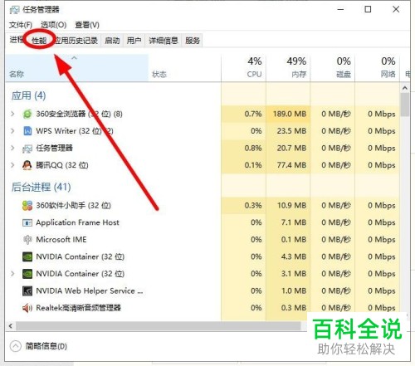Viewport: 415px width, 366px height.
Task: Click the WPS Writer app icon
Action: tap(27, 131)
